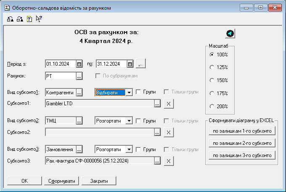
Task: Open the Розгортати dropdown for Вид субконто3
Action: [x=130, y=149]
